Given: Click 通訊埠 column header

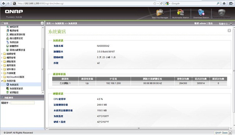Looking at the screenshot, I should click(x=65, y=79).
